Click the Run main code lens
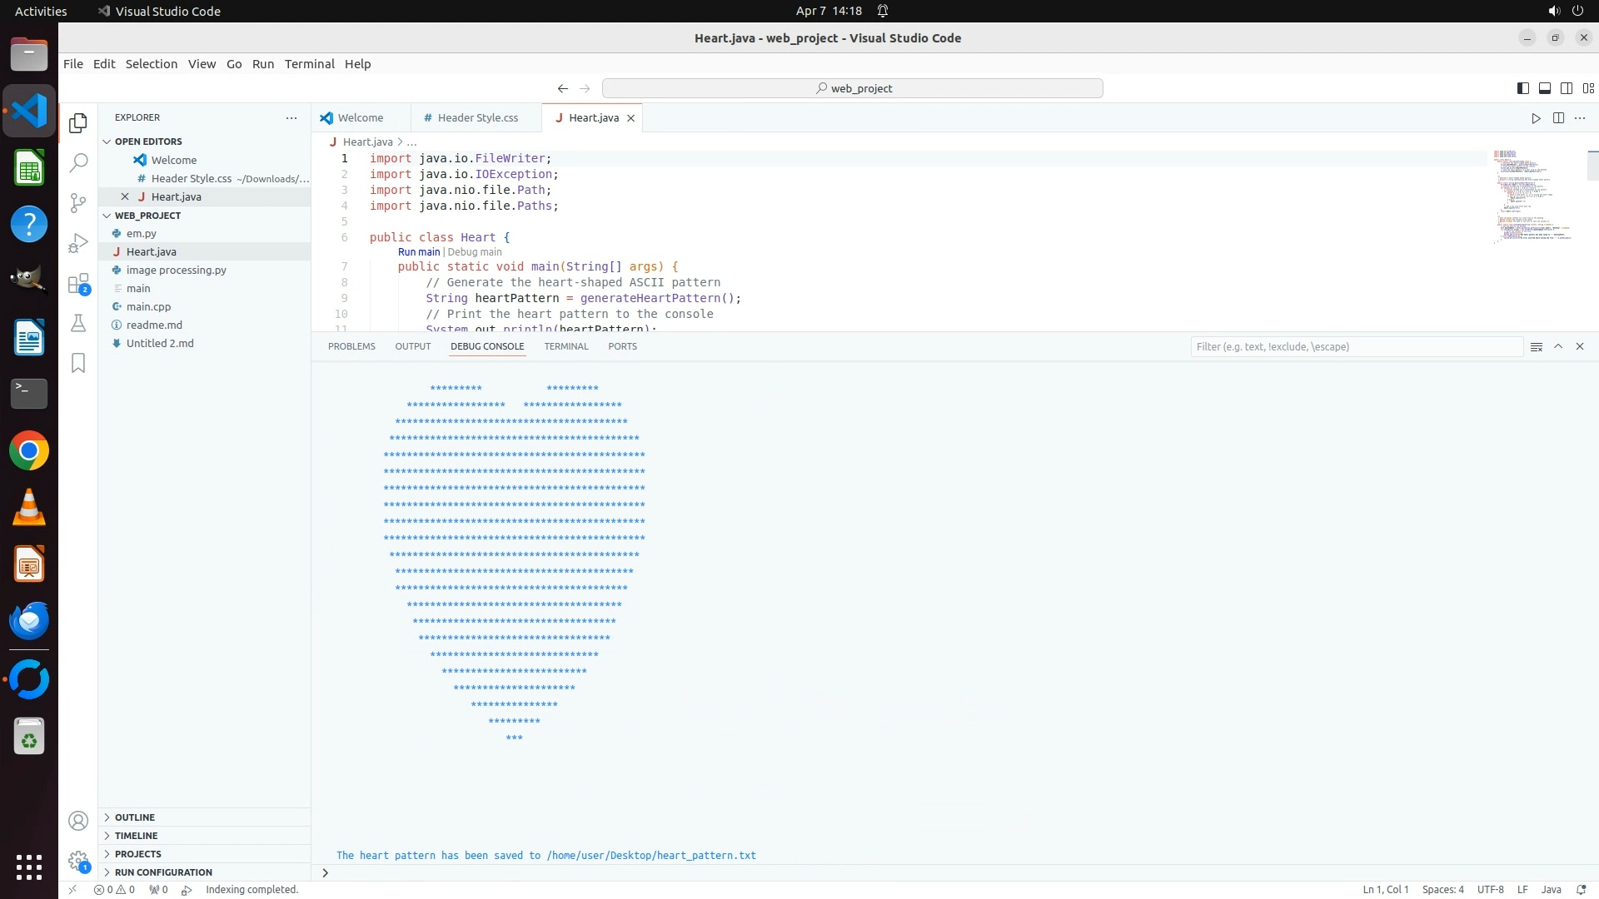 tap(418, 252)
